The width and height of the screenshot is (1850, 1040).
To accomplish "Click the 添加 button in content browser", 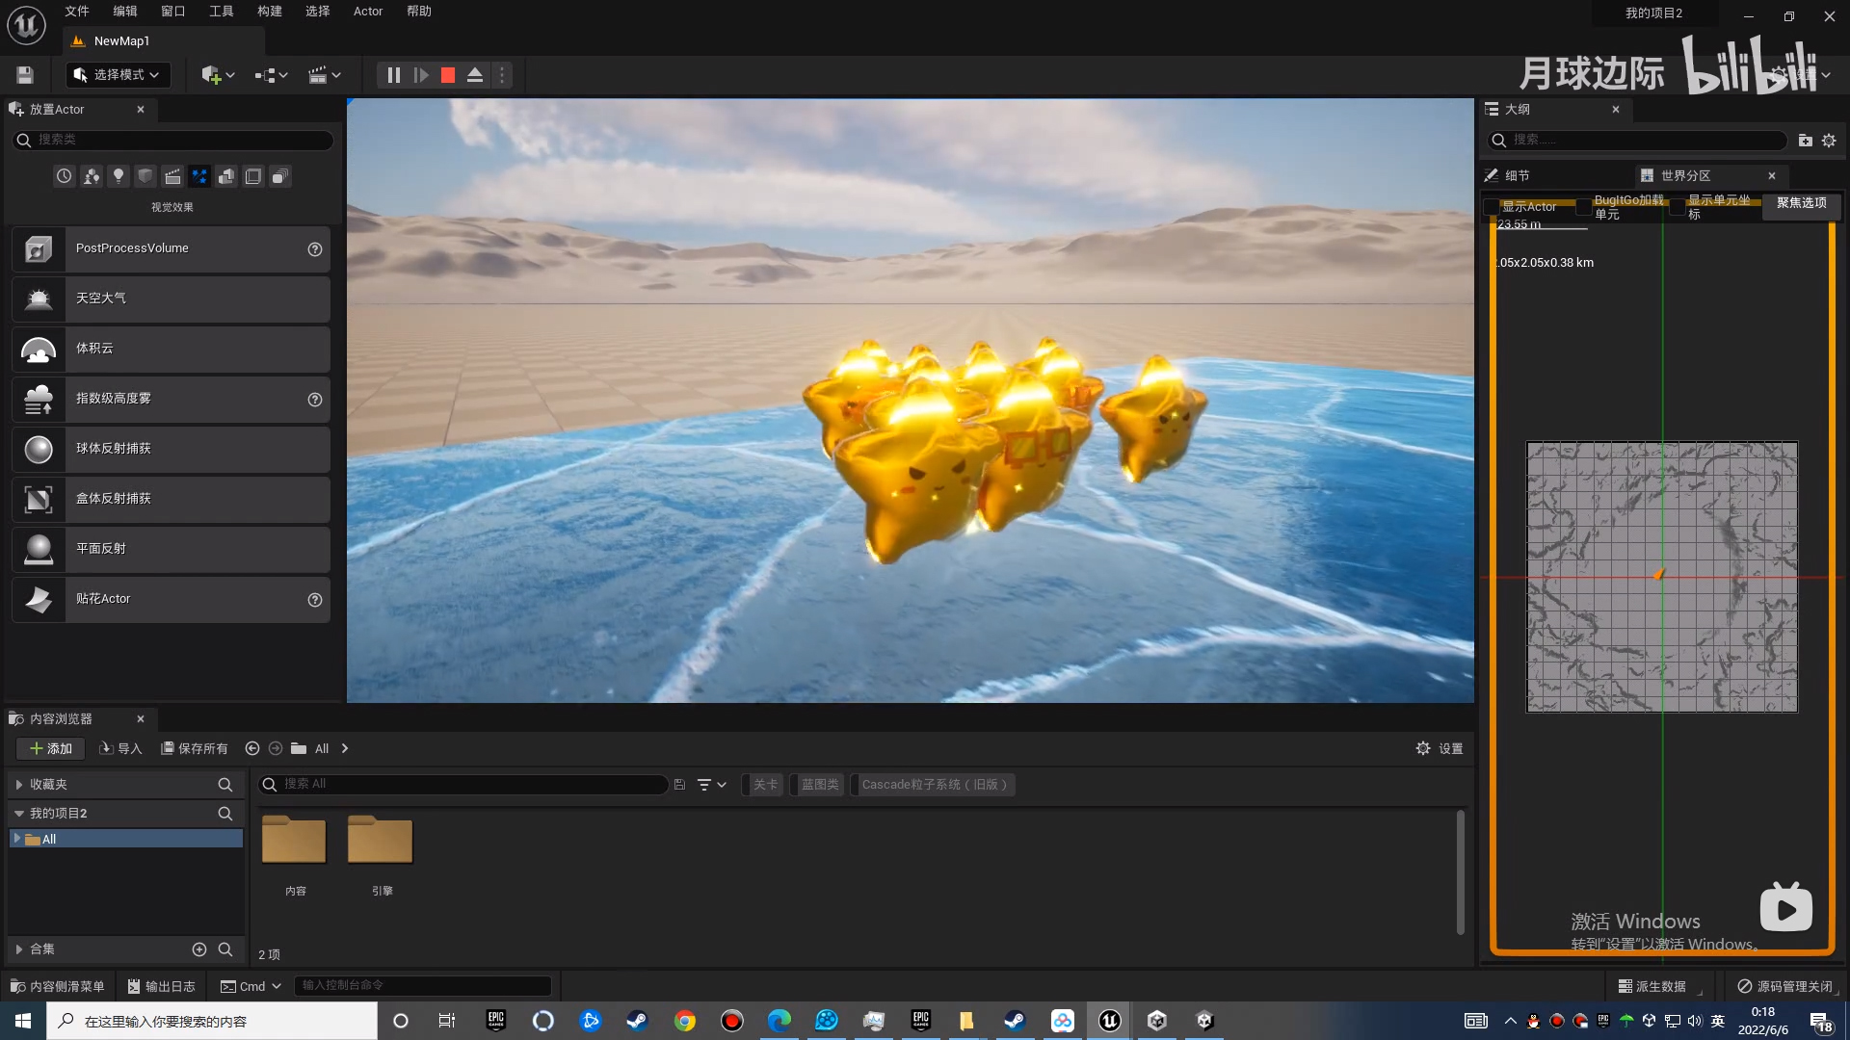I will [x=51, y=748].
